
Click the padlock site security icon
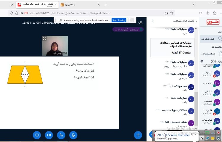click(x=17, y=13)
